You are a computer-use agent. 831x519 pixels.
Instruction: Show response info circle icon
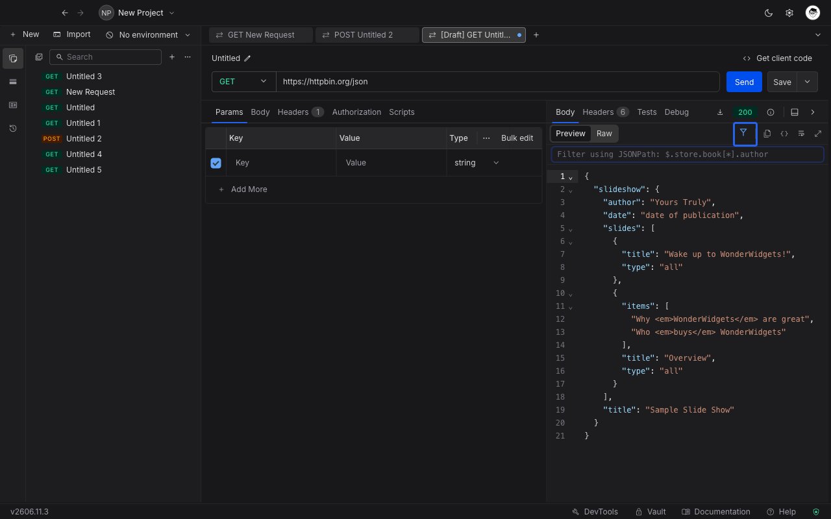(x=771, y=112)
